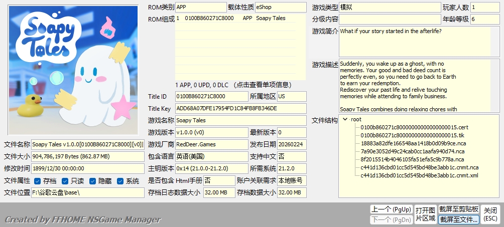
Task: Click the 发布日期 field 20260224
Action: coord(292,144)
